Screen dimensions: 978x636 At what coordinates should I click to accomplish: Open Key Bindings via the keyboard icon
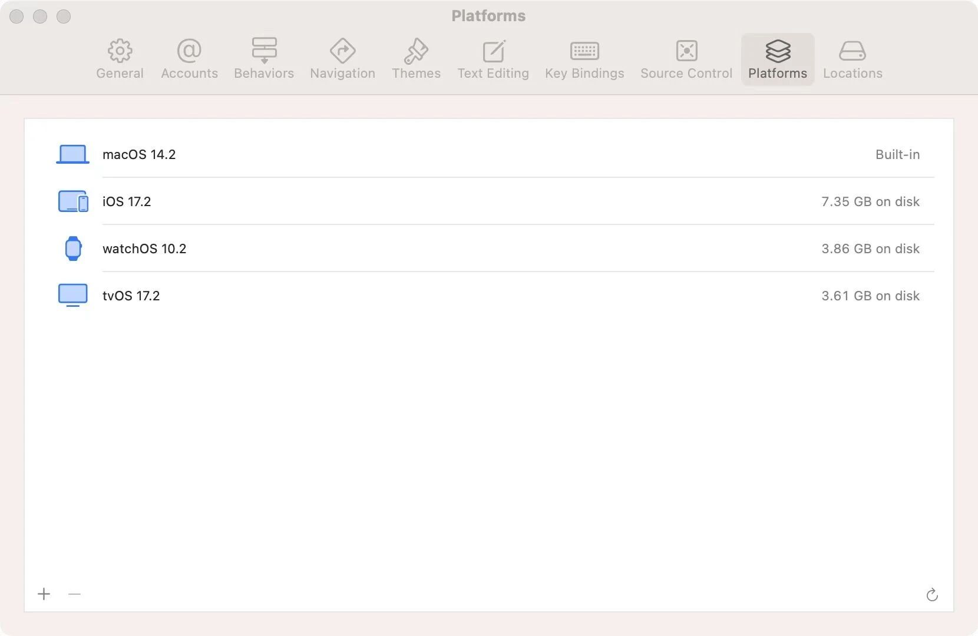point(584,51)
